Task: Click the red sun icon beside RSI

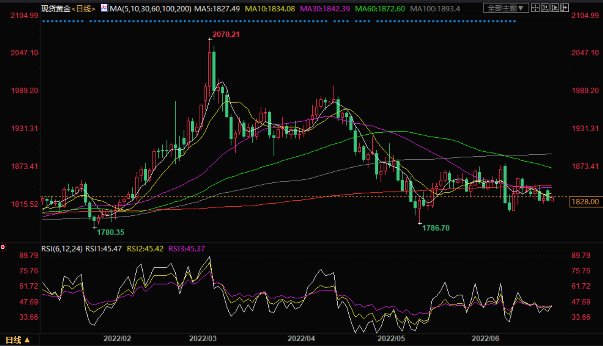Action: coord(3,247)
